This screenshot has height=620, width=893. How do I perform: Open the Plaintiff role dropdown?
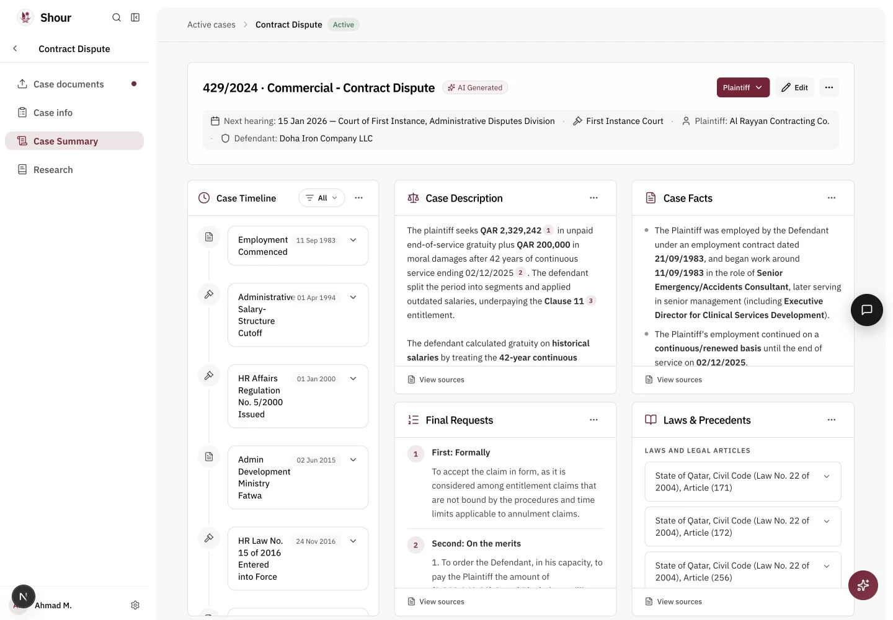743,87
